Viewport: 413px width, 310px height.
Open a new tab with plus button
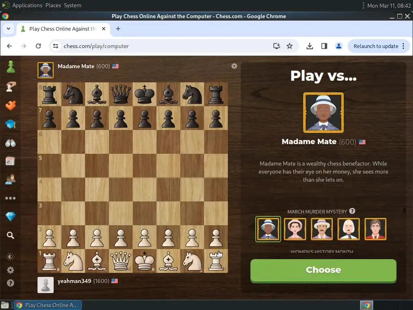[x=118, y=29]
